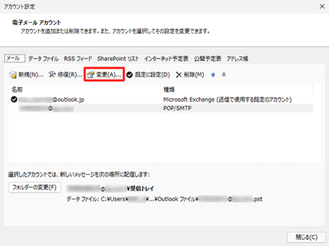Click the 受信トレイ delivery location text

pos(111,188)
